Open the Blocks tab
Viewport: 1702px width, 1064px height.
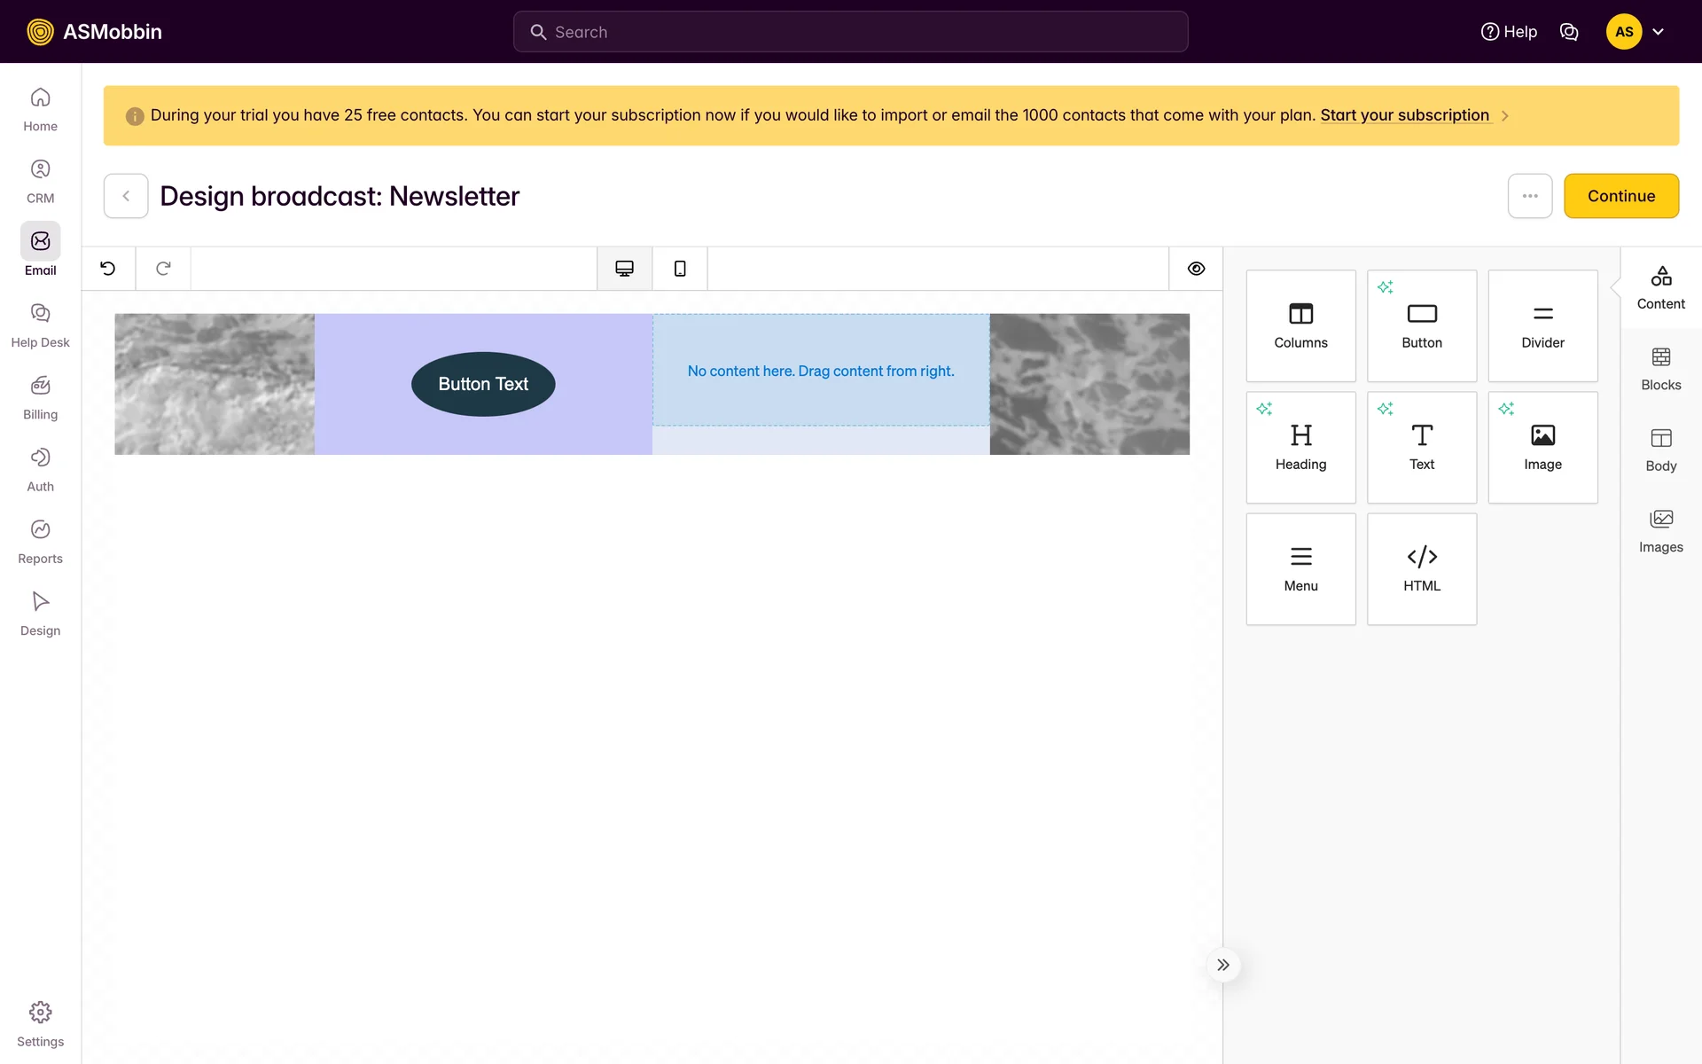click(1660, 369)
